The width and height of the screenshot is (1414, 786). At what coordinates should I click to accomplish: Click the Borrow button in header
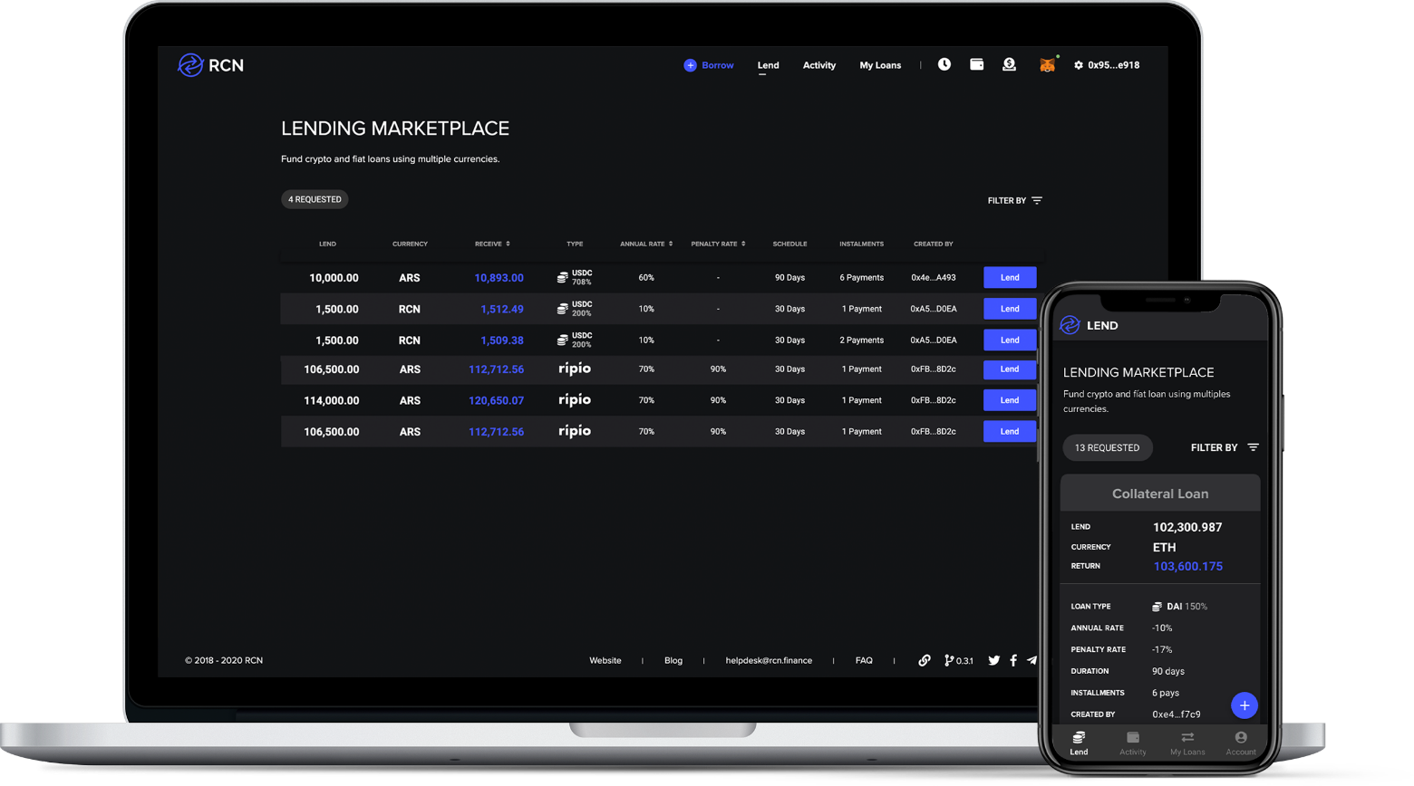[x=709, y=65]
